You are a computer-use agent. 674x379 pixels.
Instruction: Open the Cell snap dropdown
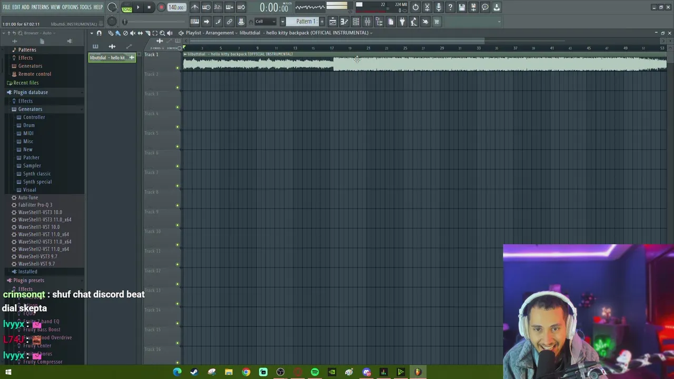[x=266, y=22]
